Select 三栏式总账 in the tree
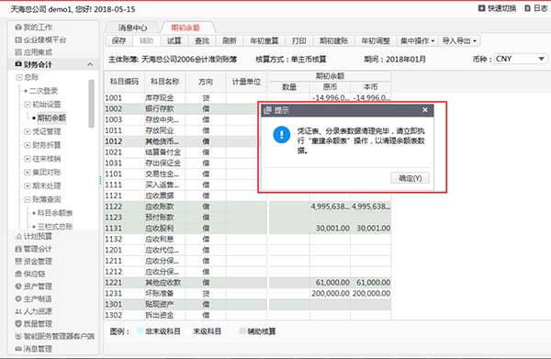The width and height of the screenshot is (551, 359). coord(55,226)
